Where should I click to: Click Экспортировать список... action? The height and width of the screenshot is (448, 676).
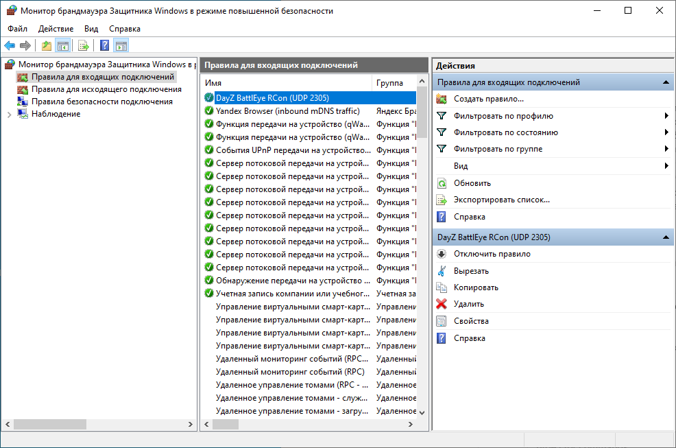(x=501, y=200)
